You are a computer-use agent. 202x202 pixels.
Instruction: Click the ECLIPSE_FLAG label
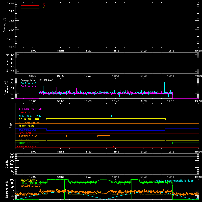tap(28, 130)
